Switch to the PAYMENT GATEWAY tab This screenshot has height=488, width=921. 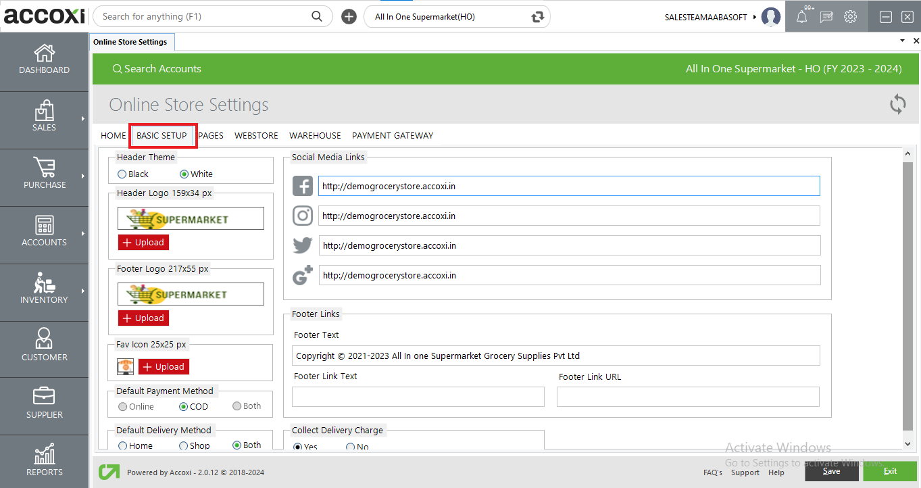(393, 135)
